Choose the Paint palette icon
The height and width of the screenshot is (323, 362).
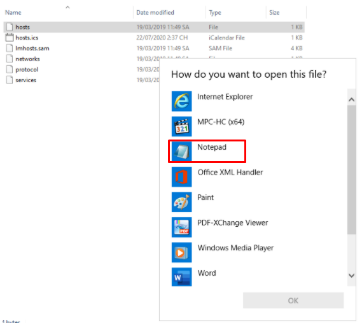pyautogui.click(x=181, y=202)
